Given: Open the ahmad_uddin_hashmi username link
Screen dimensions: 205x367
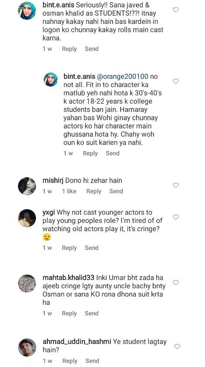Looking at the screenshot, I should (77, 342).
